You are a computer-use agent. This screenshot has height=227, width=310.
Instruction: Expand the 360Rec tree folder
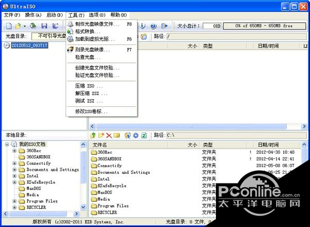pyautogui.click(x=14, y=151)
